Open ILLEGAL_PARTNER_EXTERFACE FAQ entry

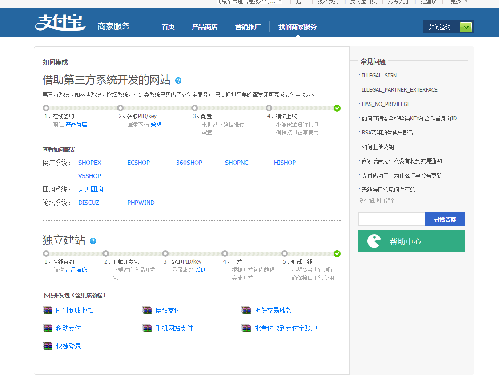(399, 90)
